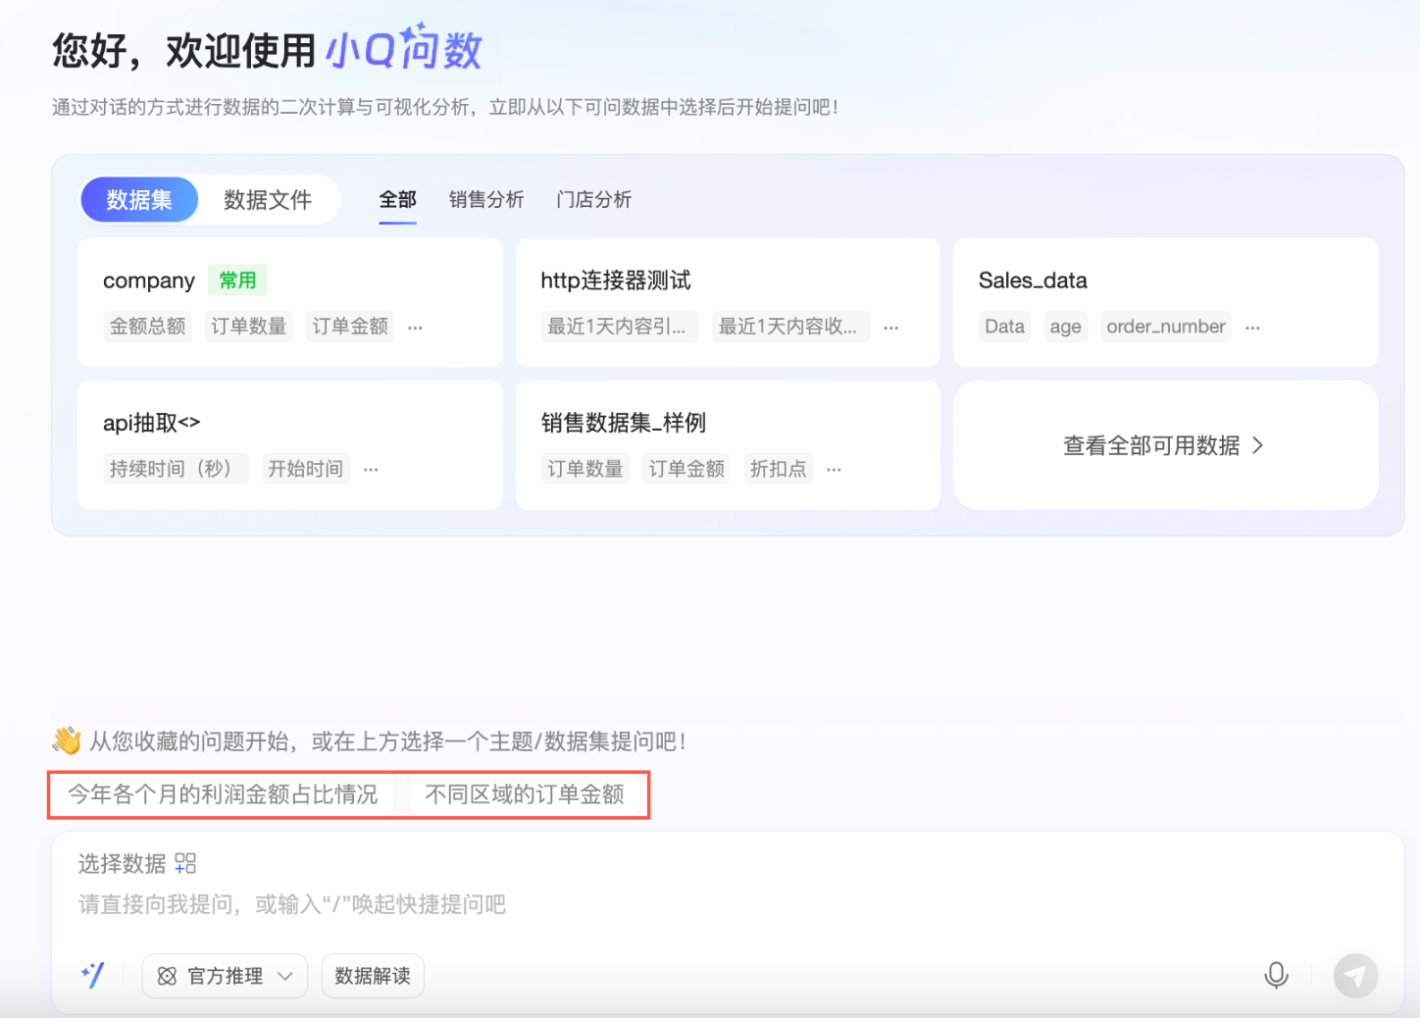This screenshot has height=1018, width=1420.
Task: Expand more fields ellipsis on 销售数据集_样例 card
Action: (x=834, y=470)
